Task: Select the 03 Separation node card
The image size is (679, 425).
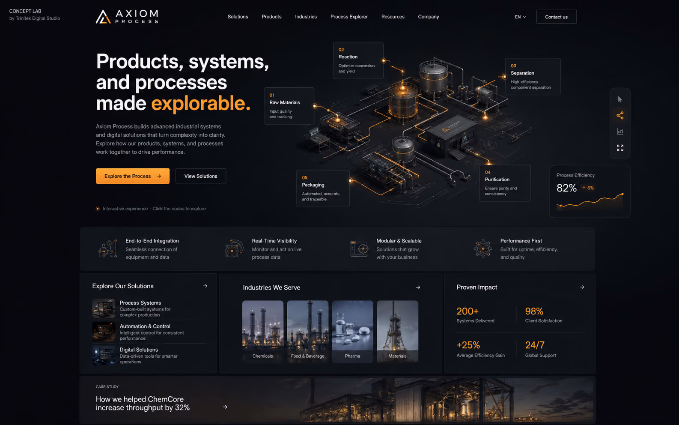Action: [x=533, y=77]
